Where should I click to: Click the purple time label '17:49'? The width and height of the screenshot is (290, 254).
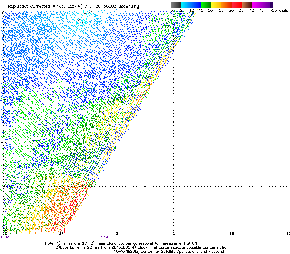(x=5, y=237)
